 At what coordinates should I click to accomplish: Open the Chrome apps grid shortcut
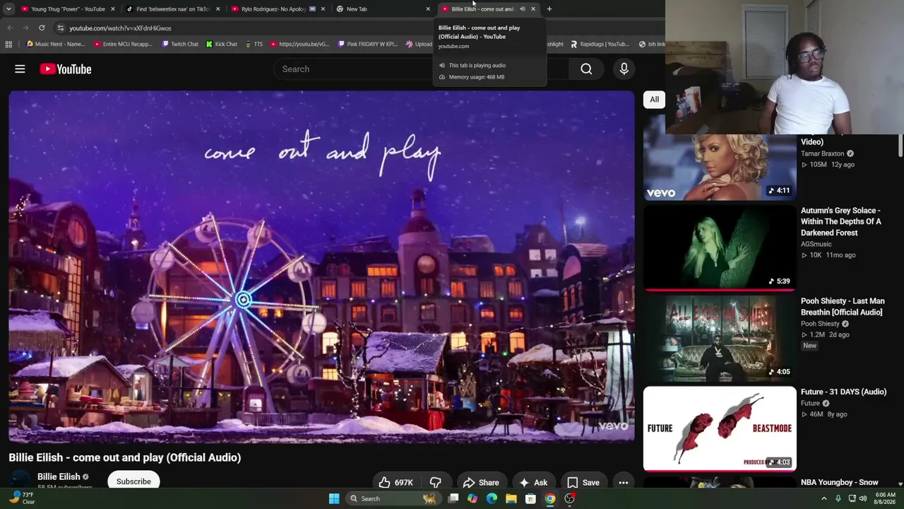[x=8, y=45]
